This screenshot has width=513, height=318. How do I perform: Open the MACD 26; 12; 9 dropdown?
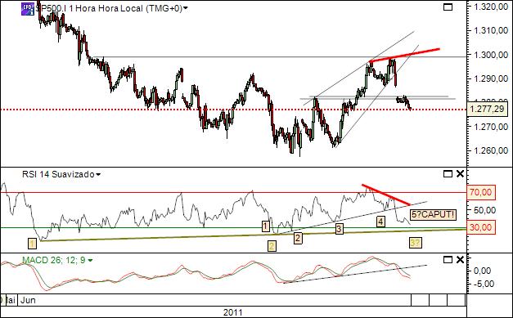[x=90, y=261]
